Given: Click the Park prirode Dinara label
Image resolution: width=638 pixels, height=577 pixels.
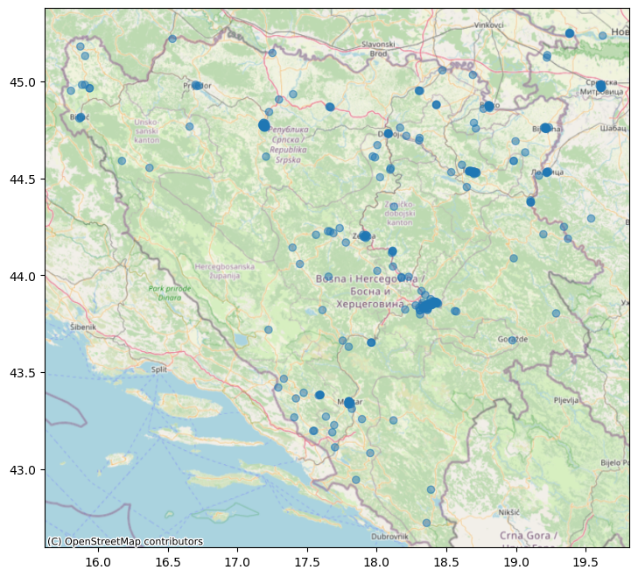Looking at the screenshot, I should pyautogui.click(x=165, y=293).
